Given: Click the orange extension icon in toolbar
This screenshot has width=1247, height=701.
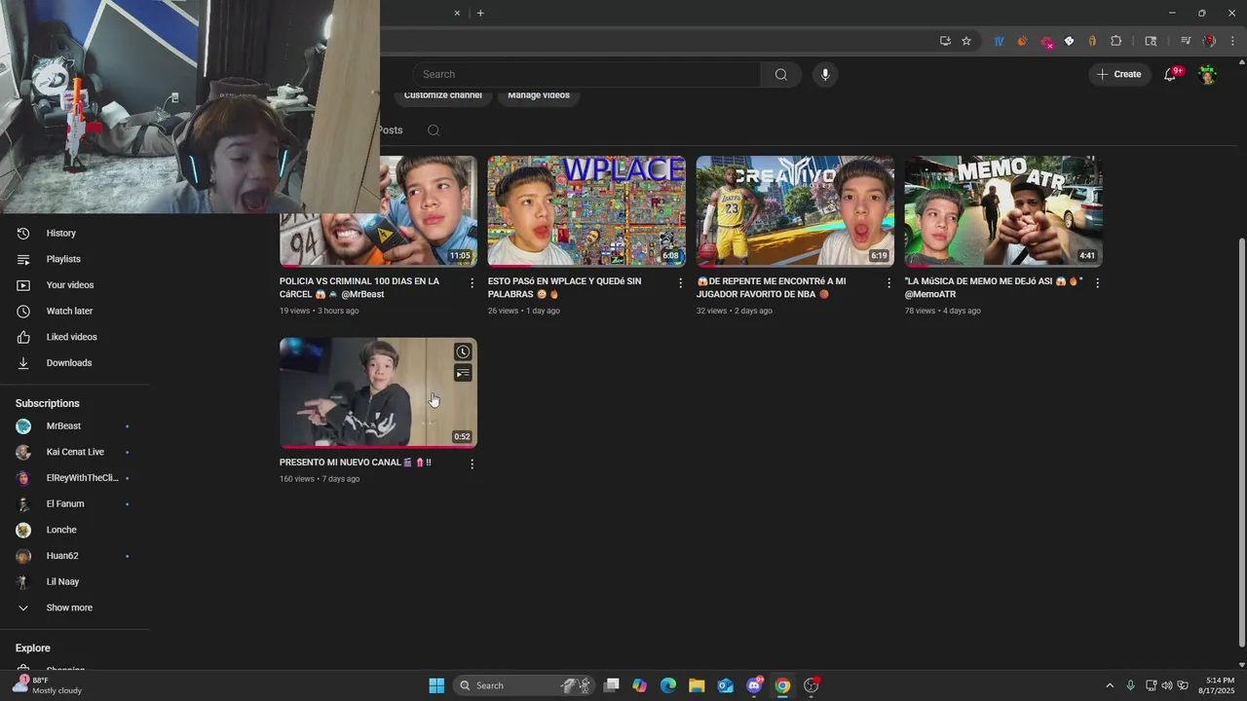Looking at the screenshot, I should [1022, 41].
